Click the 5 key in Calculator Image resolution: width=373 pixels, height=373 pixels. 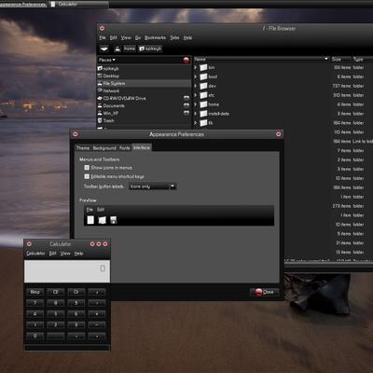tap(56, 314)
